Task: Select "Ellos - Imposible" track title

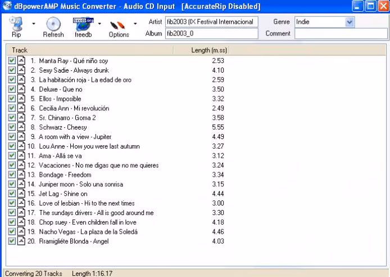Action: [60, 99]
